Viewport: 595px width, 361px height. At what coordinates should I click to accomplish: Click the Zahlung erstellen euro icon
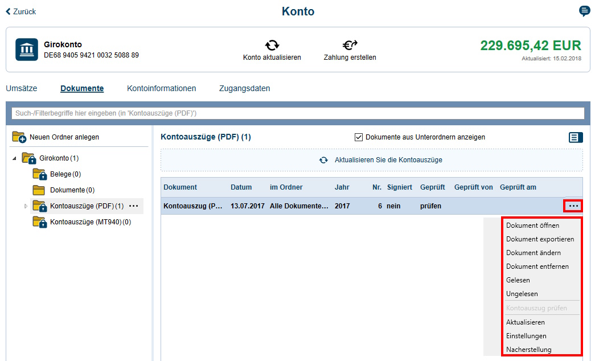pyautogui.click(x=349, y=45)
